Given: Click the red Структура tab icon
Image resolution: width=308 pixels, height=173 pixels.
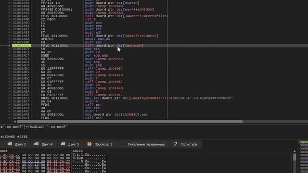Looking at the screenshot, I should tap(175, 144).
